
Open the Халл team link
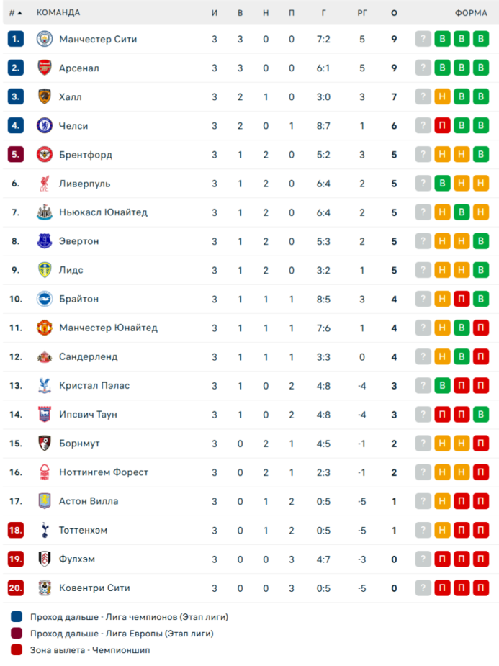pos(70,97)
